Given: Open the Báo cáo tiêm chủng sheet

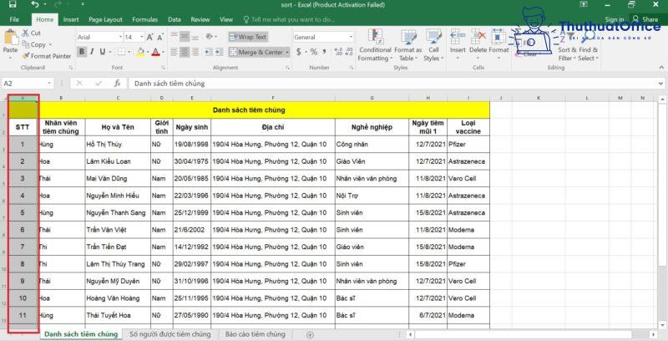Looking at the screenshot, I should [x=256, y=334].
